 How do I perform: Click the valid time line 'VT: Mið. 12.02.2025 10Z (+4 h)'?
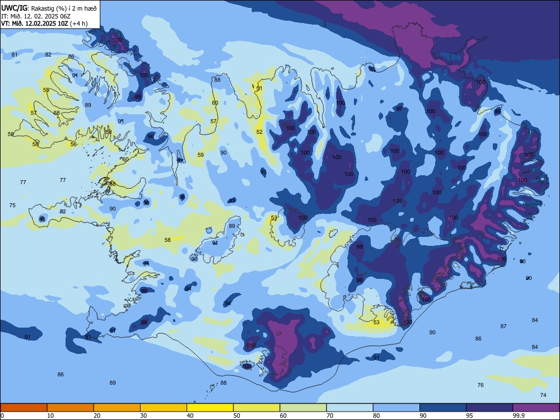44,24
